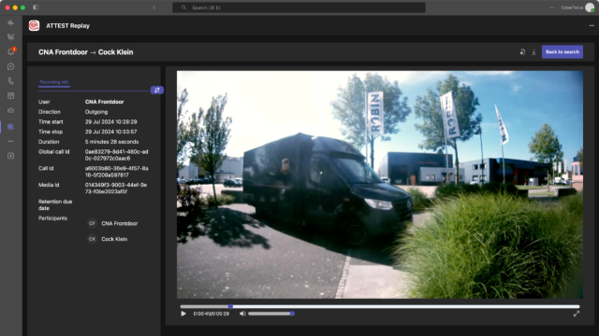Click Direction value Outgoing
The width and height of the screenshot is (599, 336).
point(96,112)
